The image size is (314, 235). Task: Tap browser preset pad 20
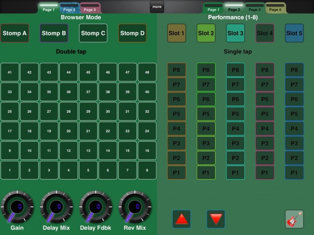point(69,131)
